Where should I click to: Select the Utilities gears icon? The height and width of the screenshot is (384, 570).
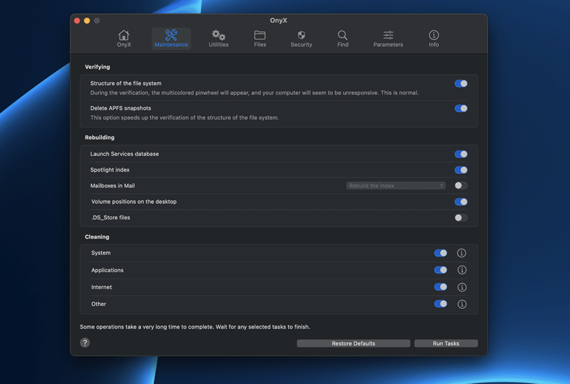pyautogui.click(x=218, y=35)
